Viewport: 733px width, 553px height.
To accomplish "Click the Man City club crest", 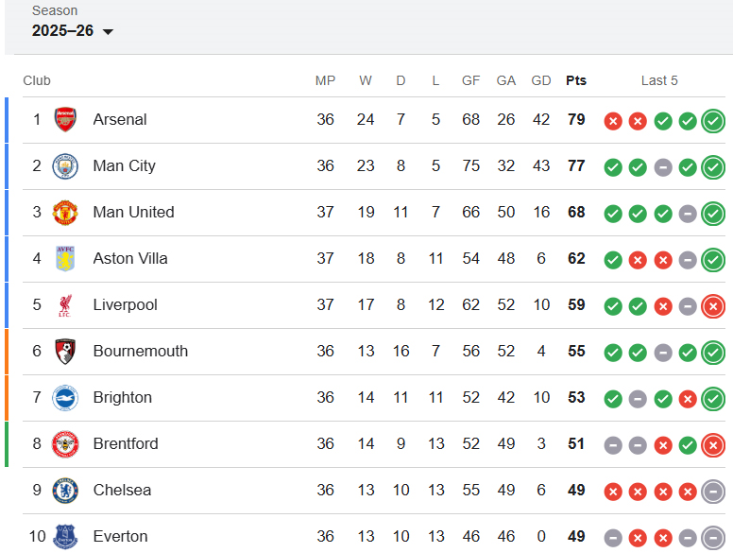I will pos(65,166).
